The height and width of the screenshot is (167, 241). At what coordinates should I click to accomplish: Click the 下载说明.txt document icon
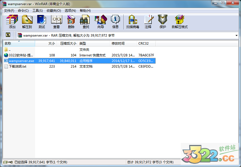6,66
